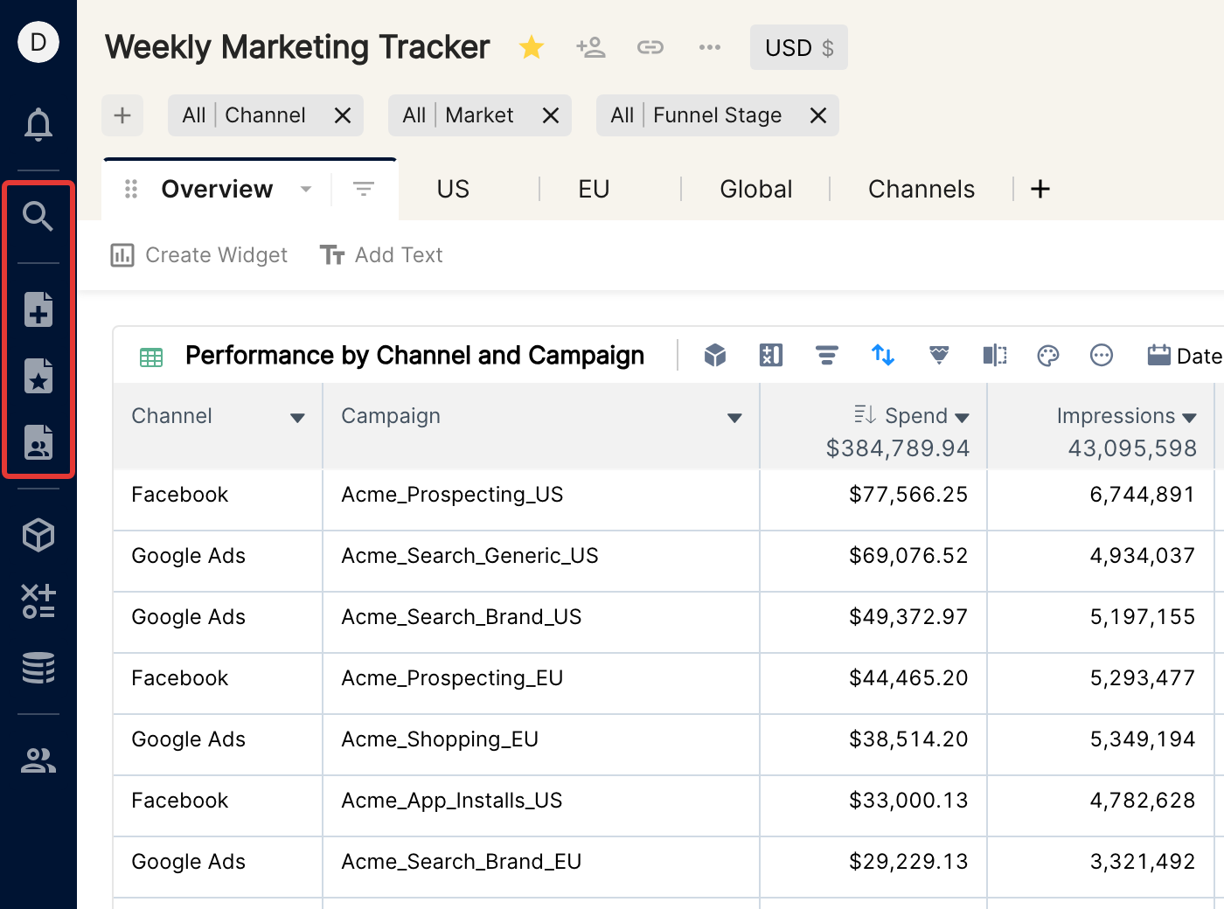Open the notifications bell
Screen dimensions: 1224x909
tap(38, 124)
